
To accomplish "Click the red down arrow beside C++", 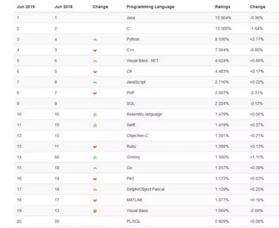I will click(x=95, y=50).
